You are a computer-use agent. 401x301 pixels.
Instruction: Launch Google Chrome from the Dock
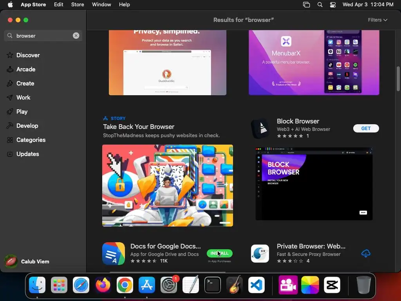(x=125, y=285)
